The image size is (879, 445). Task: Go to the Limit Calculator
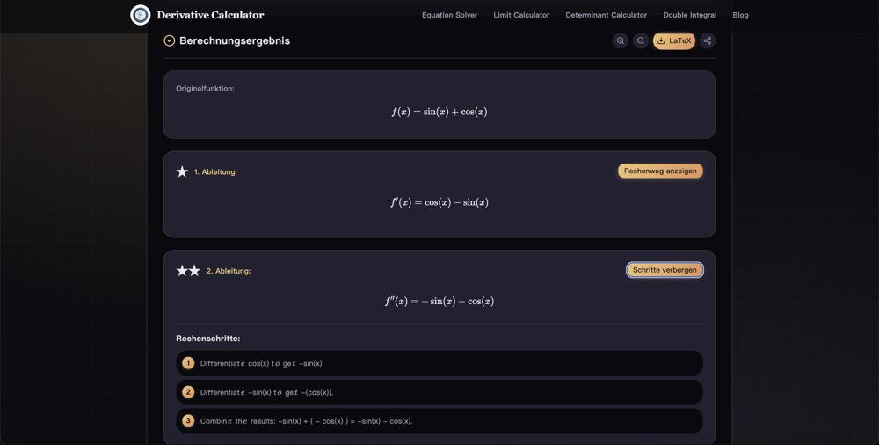coord(521,15)
